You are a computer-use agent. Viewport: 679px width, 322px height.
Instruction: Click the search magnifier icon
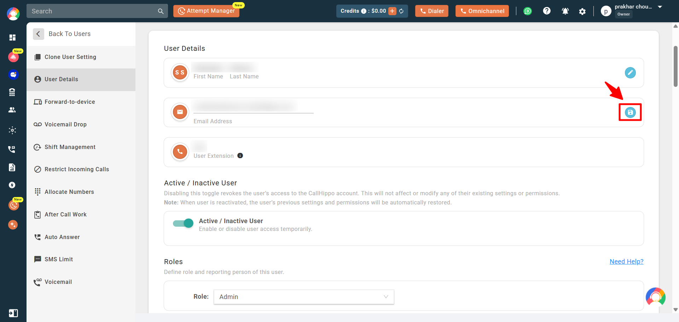(161, 11)
